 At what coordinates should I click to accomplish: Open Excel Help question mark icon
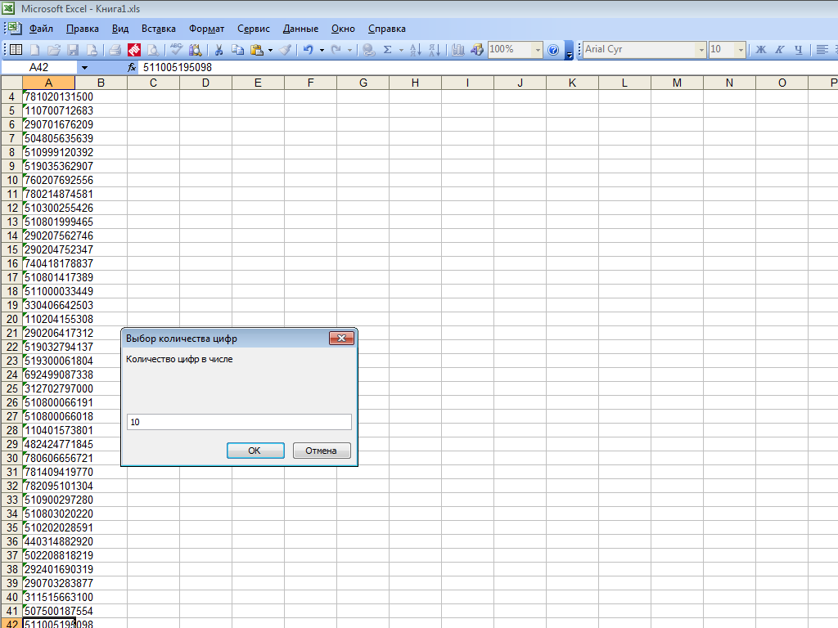point(553,50)
